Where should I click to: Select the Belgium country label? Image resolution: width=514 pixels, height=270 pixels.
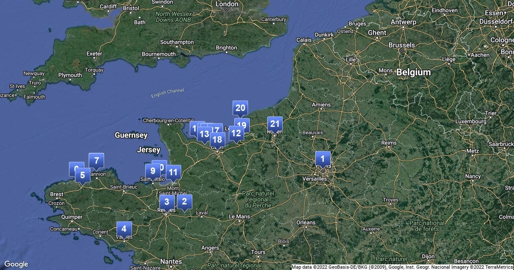click(x=413, y=72)
